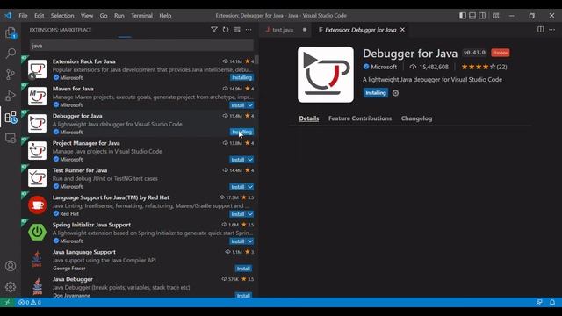Click the star rating of Debugger for Java
Screen dimensions: 562x316
click(x=484, y=67)
